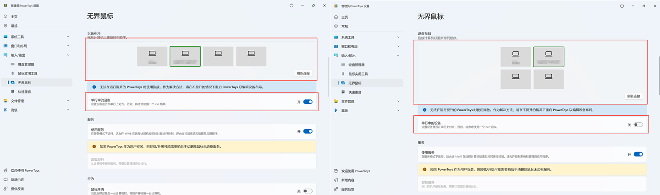Open 主页 in the left window sidebar
The image size is (660, 195).
point(14,16)
